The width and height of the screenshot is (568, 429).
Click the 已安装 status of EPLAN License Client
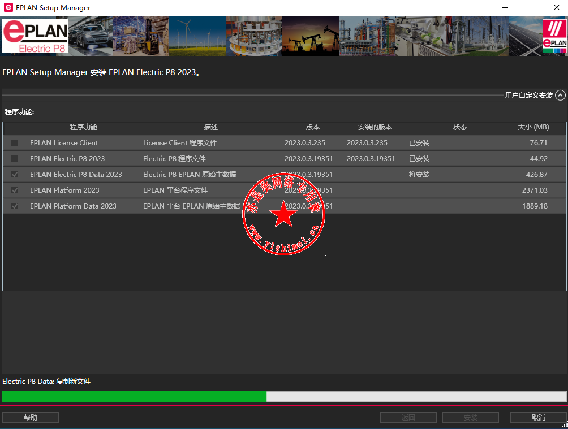coord(419,142)
